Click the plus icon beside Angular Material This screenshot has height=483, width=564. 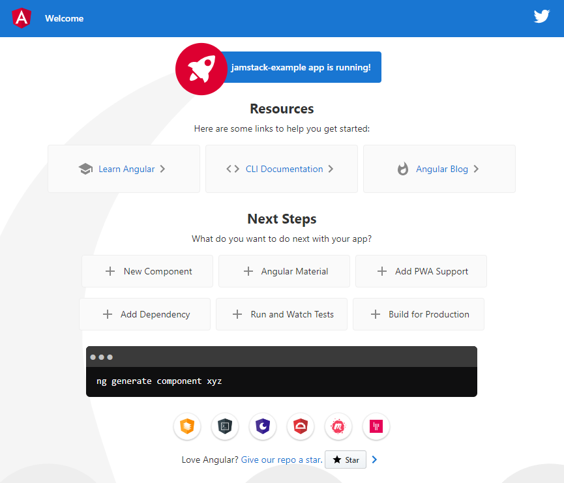(248, 271)
